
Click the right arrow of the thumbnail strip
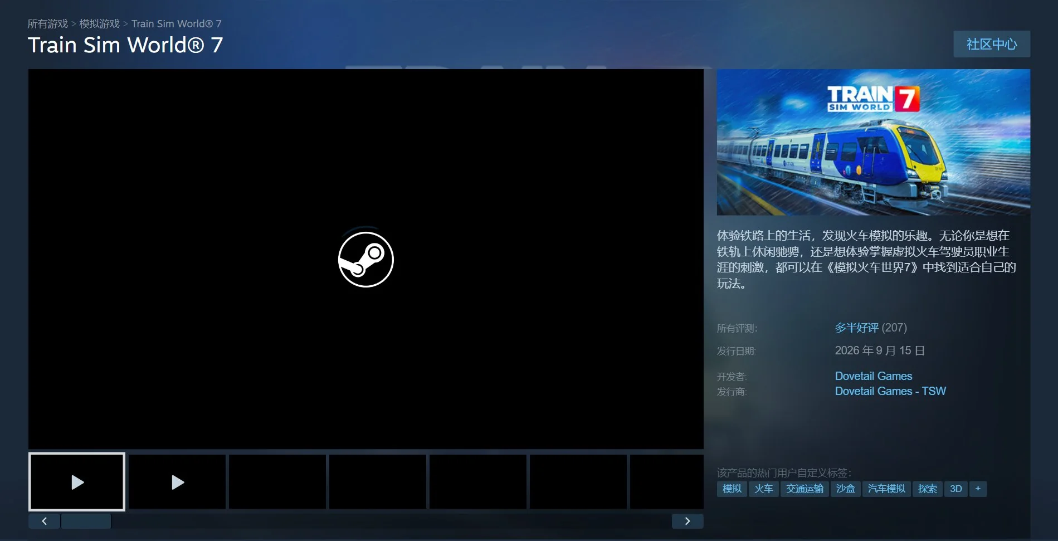688,521
